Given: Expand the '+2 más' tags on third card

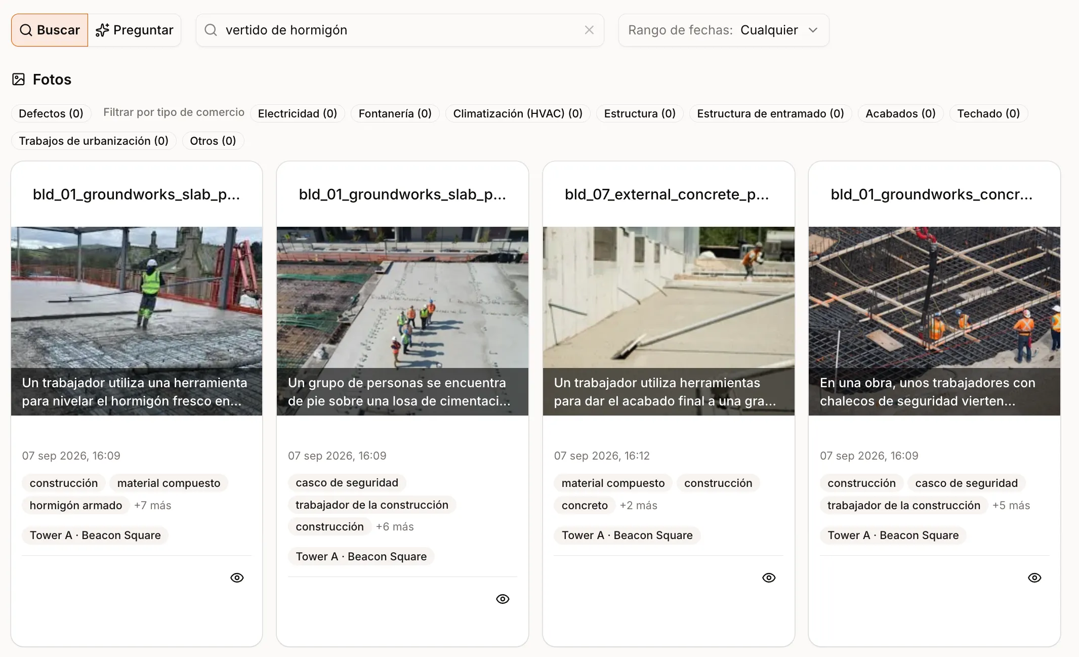Looking at the screenshot, I should tap(639, 505).
